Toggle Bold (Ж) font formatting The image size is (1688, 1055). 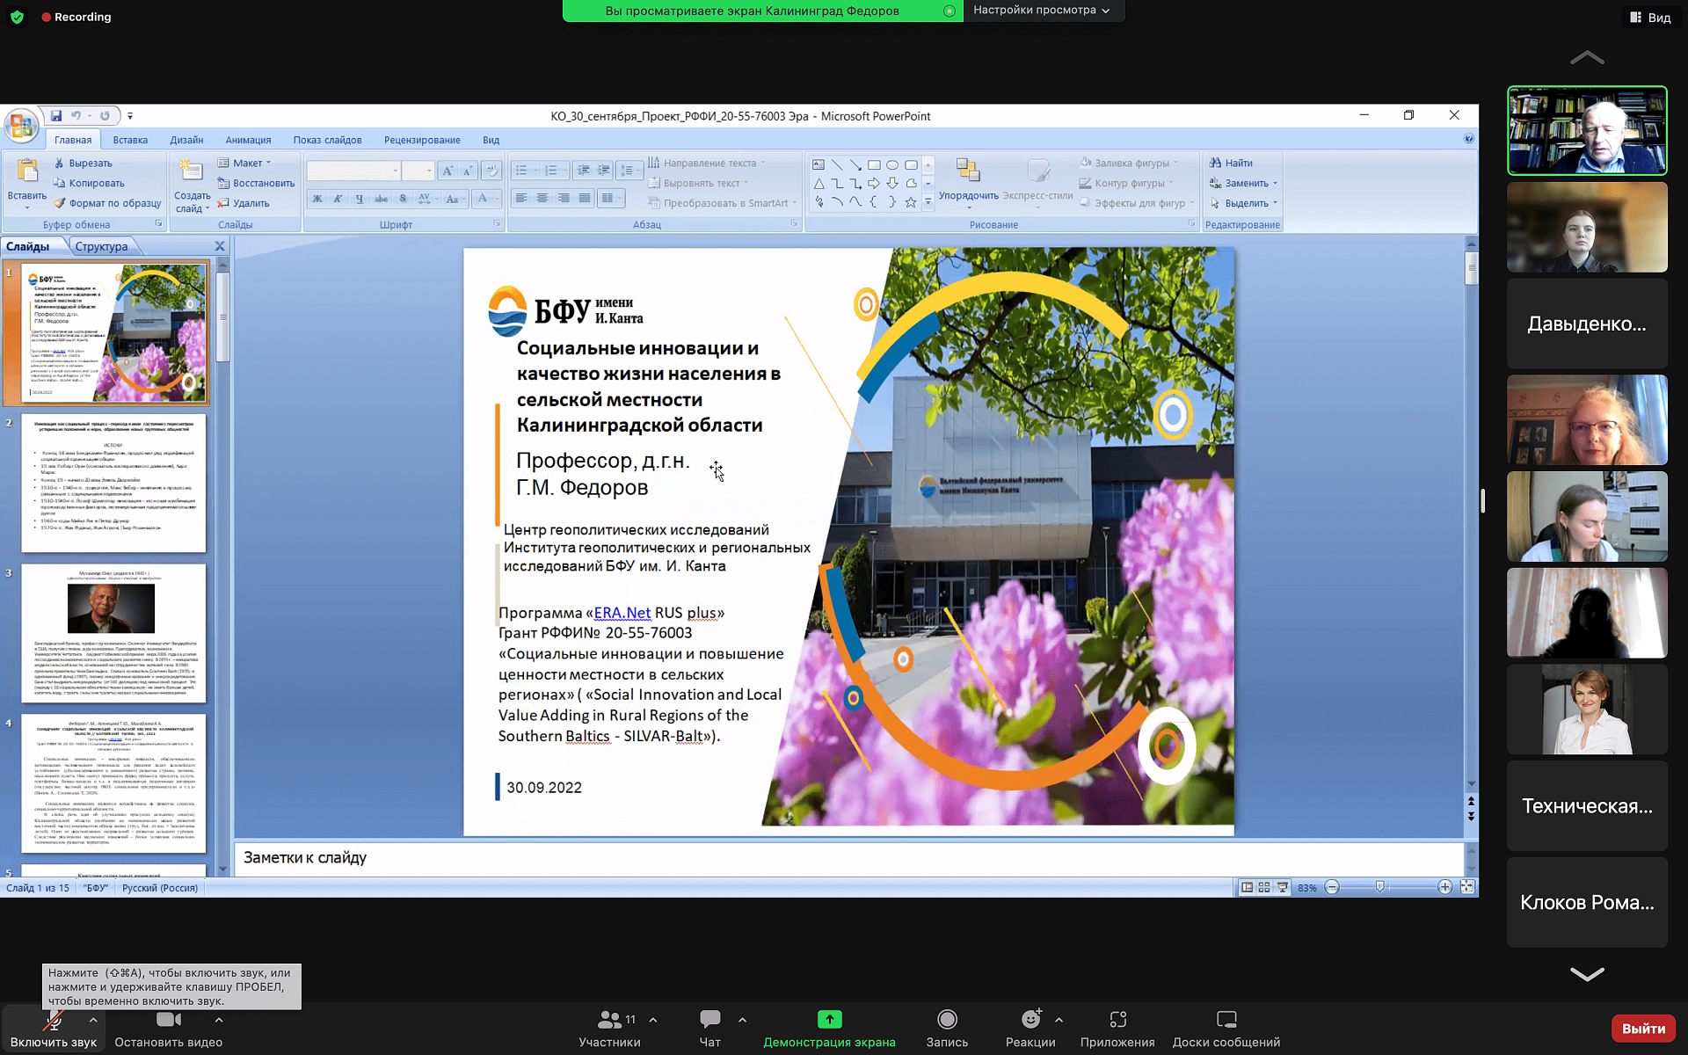317,199
